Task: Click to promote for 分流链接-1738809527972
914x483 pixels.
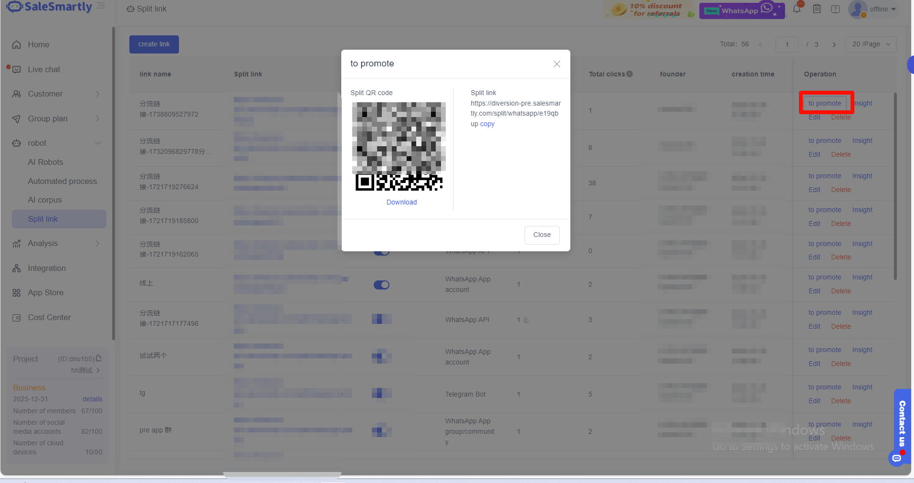Action: click(825, 103)
